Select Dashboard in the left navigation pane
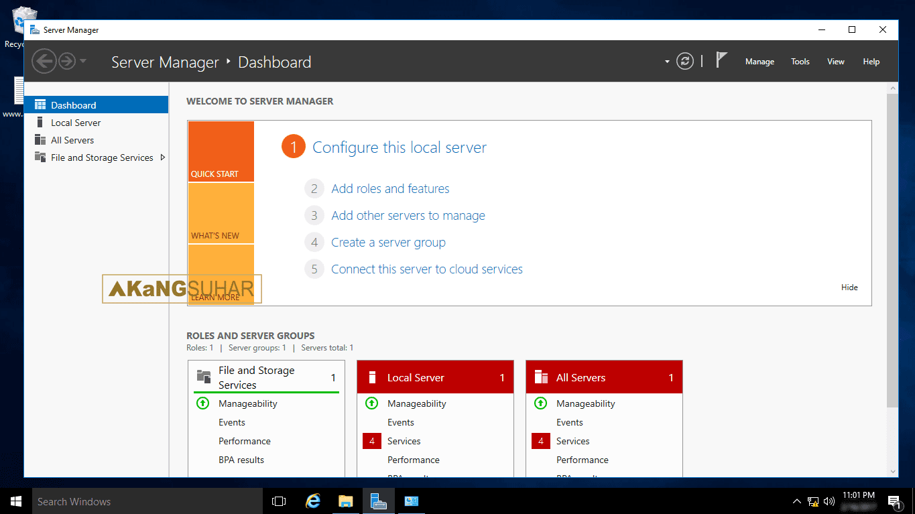The width and height of the screenshot is (915, 514). [x=96, y=105]
